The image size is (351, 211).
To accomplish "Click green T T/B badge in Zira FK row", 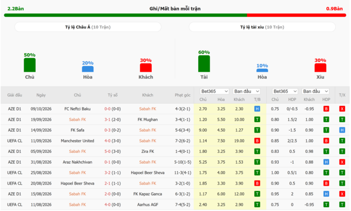I will (x=257, y=151).
